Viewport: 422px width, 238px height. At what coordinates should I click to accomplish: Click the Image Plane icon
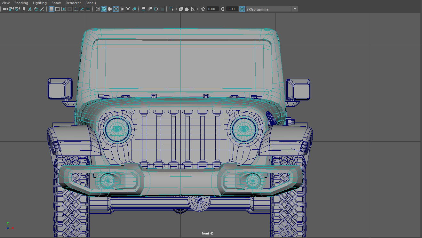(x=30, y=9)
